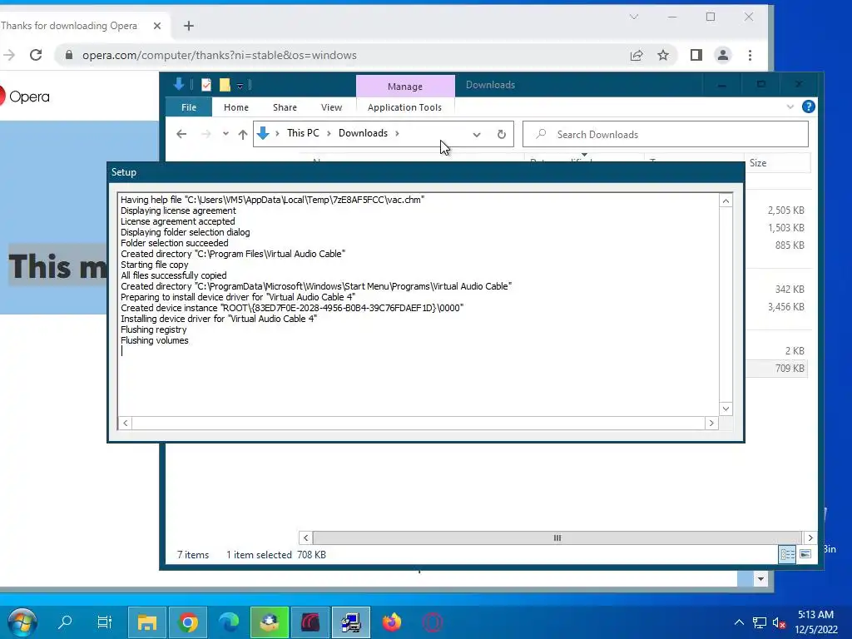Open a new Chrome tab

click(189, 26)
